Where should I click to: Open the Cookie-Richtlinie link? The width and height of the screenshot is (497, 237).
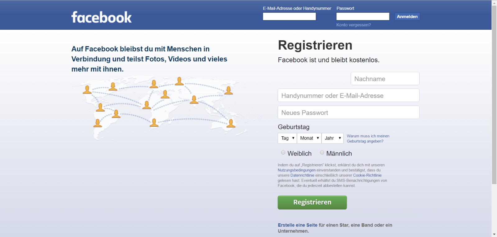click(367, 175)
